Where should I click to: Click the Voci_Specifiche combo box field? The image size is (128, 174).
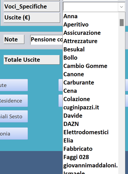click(90, 7)
